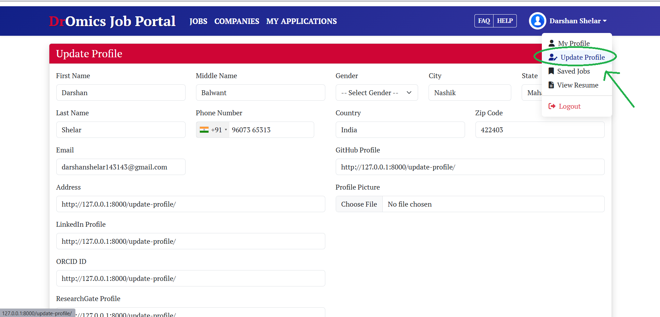This screenshot has width=660, height=317.
Task: Click the user avatar icon in navbar
Action: pyautogui.click(x=537, y=21)
